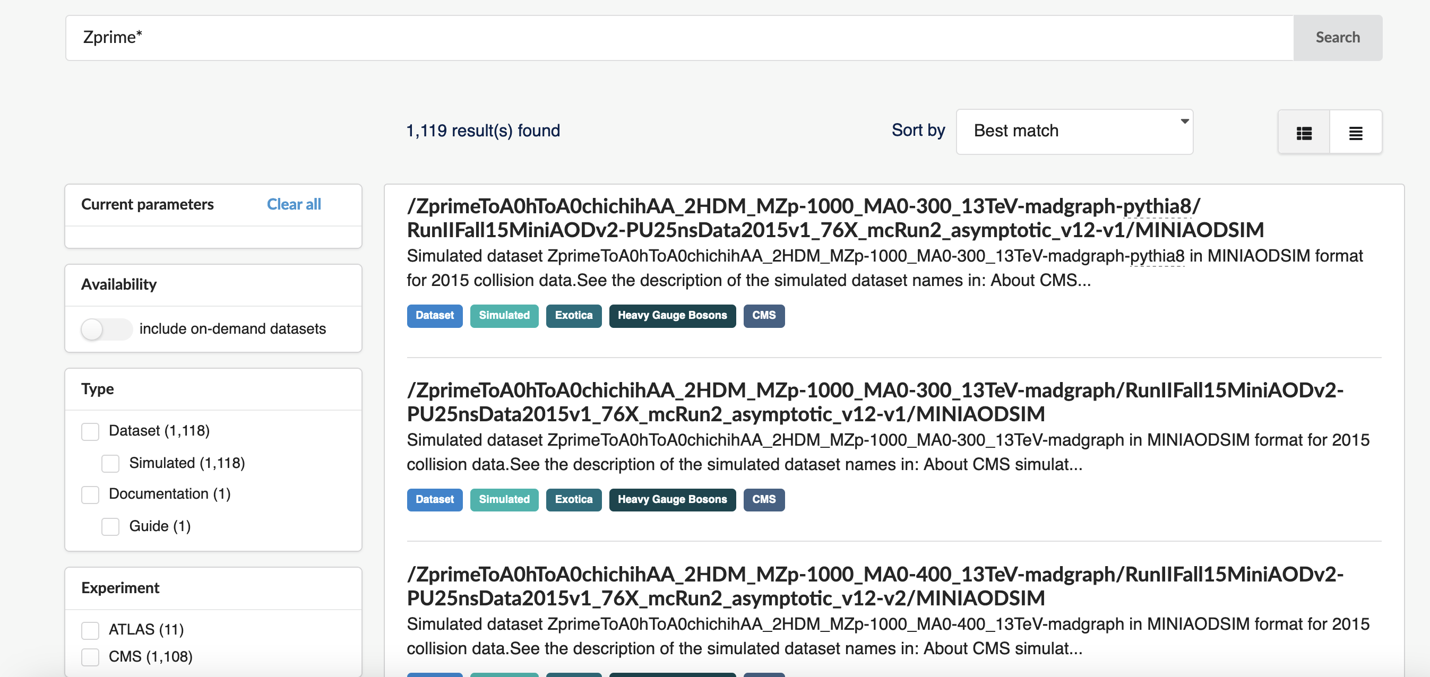Click the Dataset tag icon on first result
This screenshot has height=677, width=1430.
click(434, 315)
